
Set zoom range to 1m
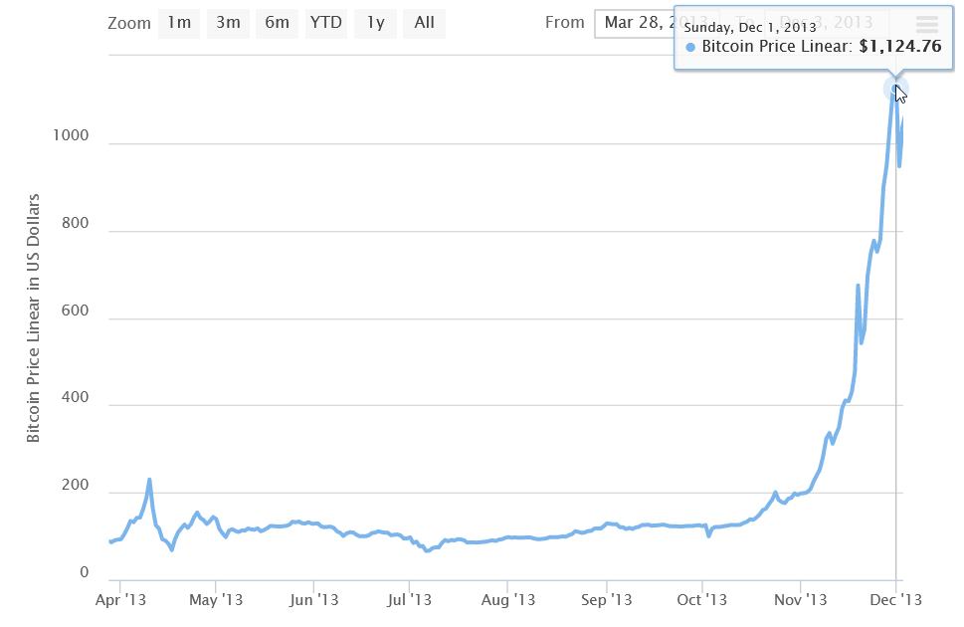coord(179,23)
